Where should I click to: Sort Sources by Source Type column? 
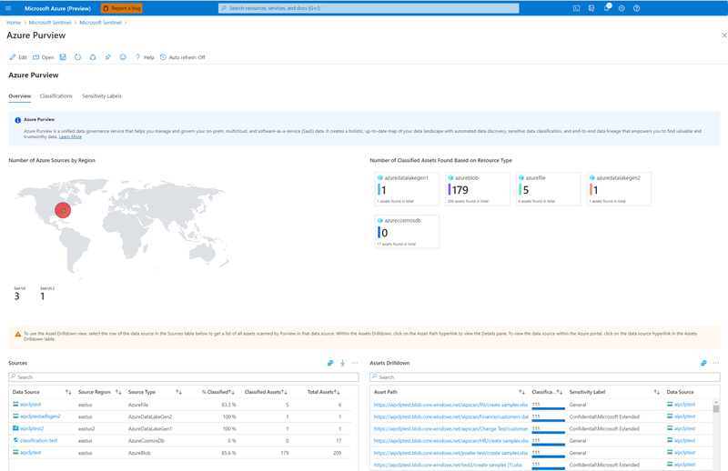coord(155,392)
